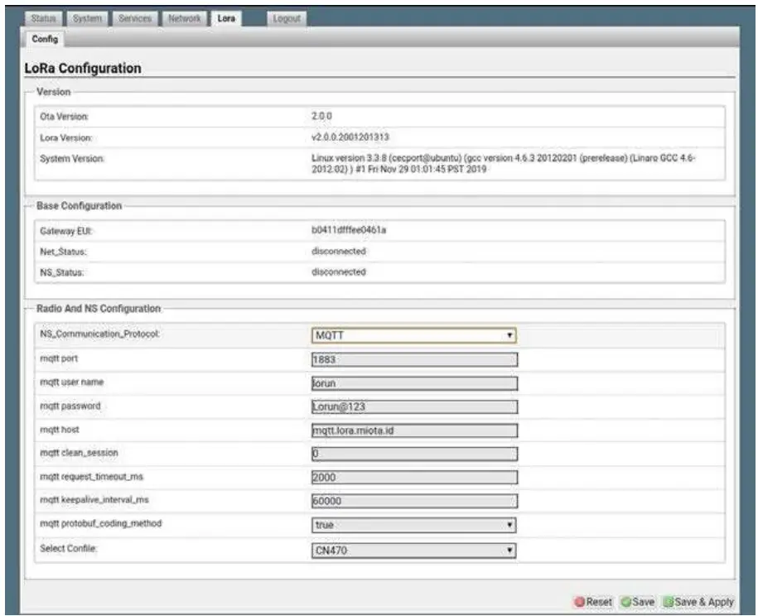This screenshot has height=616, width=758.
Task: Click the mqtt password input
Action: [x=413, y=407]
